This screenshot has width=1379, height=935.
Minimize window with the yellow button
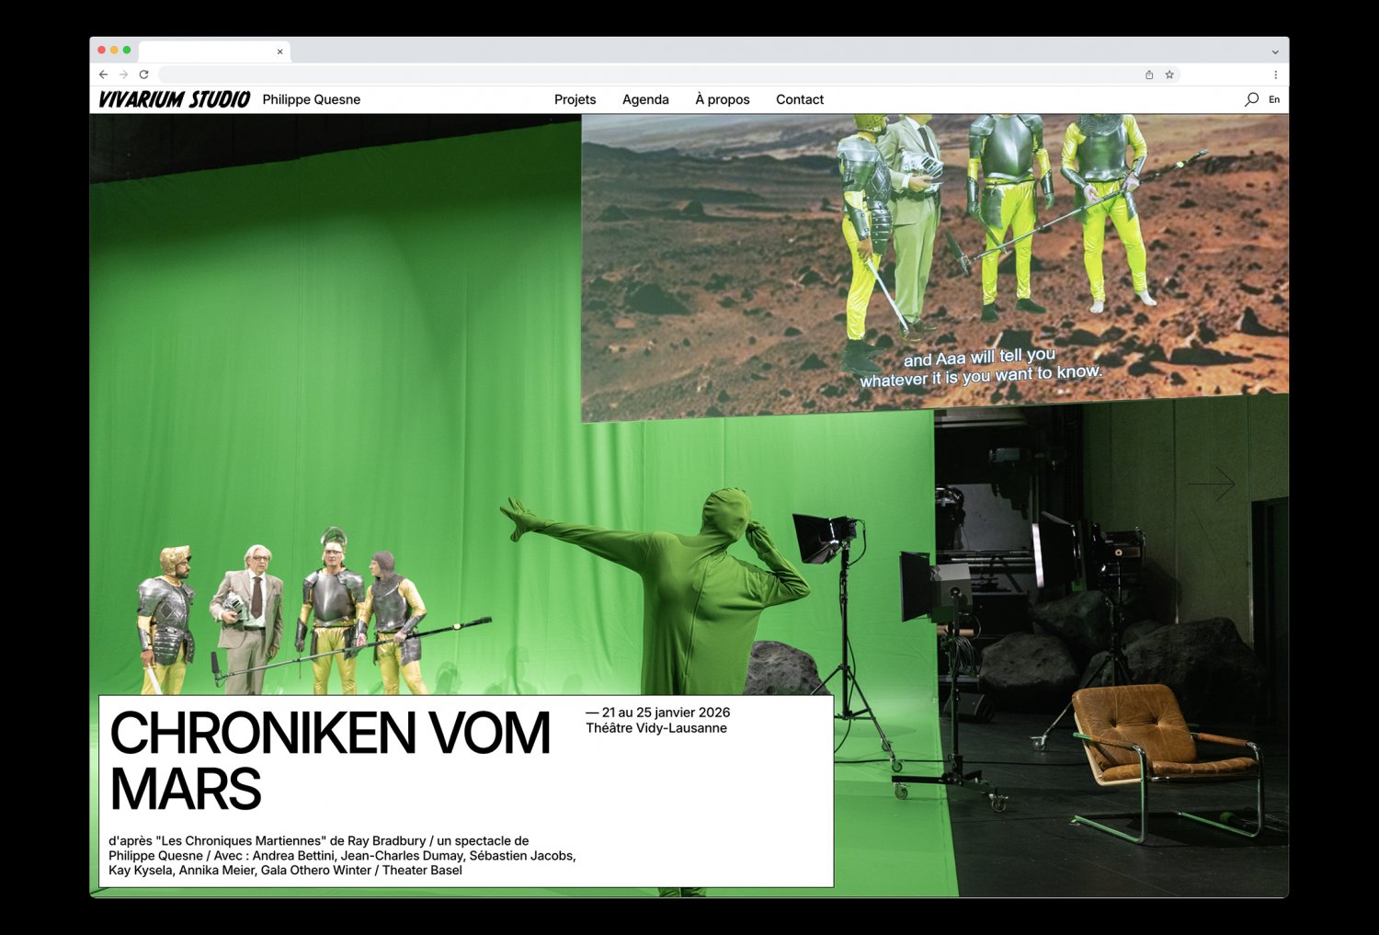114,50
